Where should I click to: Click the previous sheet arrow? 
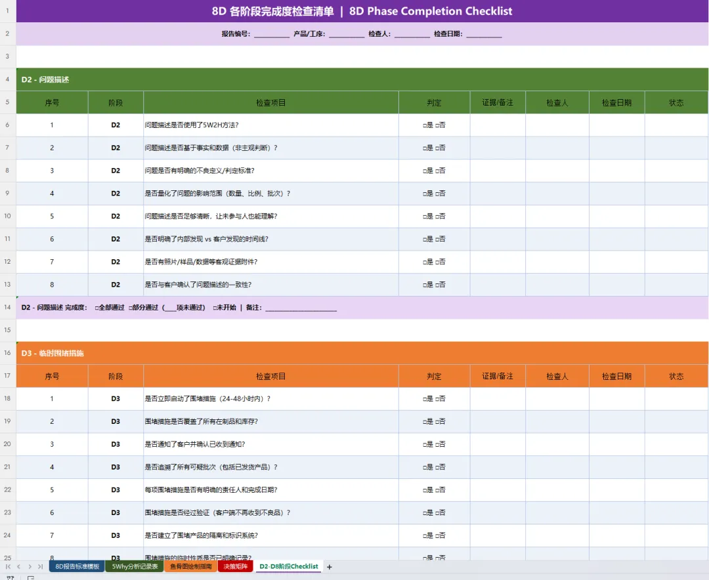pyautogui.click(x=18, y=566)
